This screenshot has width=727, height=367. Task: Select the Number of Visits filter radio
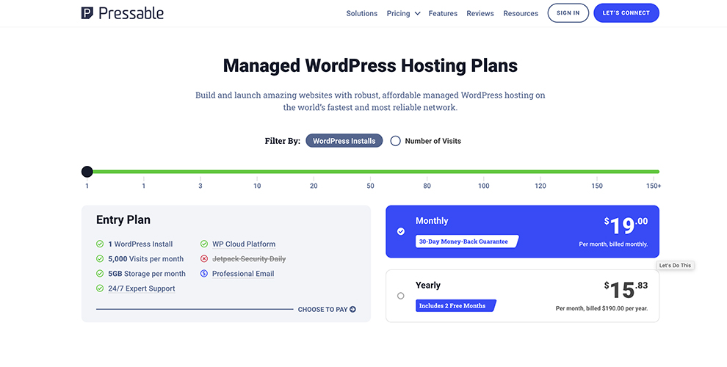pyautogui.click(x=396, y=141)
